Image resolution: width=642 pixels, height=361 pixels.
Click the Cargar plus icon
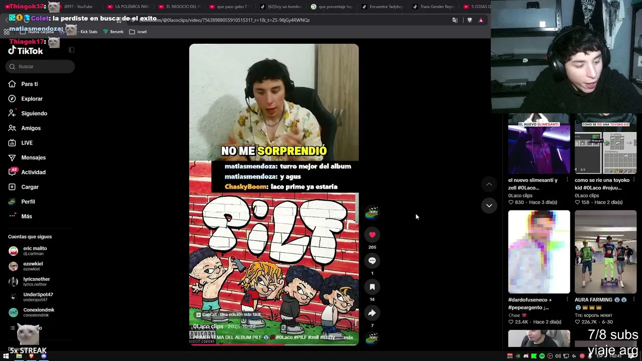pos(12,187)
